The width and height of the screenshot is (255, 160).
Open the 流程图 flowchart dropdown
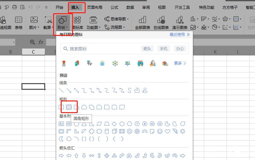tap(115, 27)
